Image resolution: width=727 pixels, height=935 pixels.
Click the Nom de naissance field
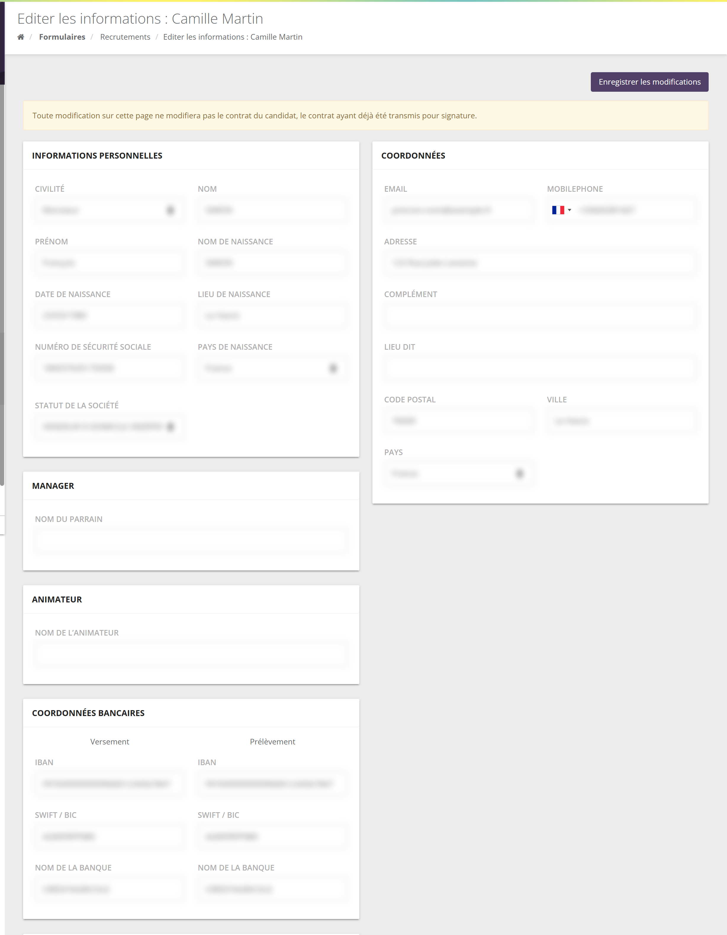click(272, 263)
